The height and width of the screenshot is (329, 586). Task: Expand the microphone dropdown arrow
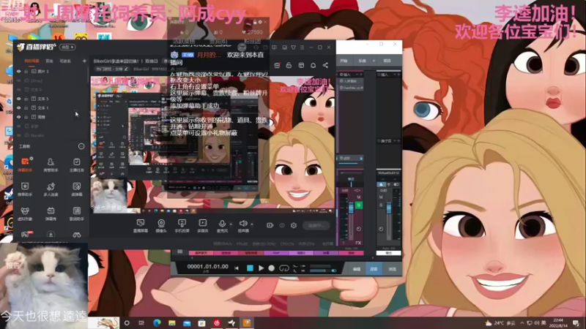point(231,224)
